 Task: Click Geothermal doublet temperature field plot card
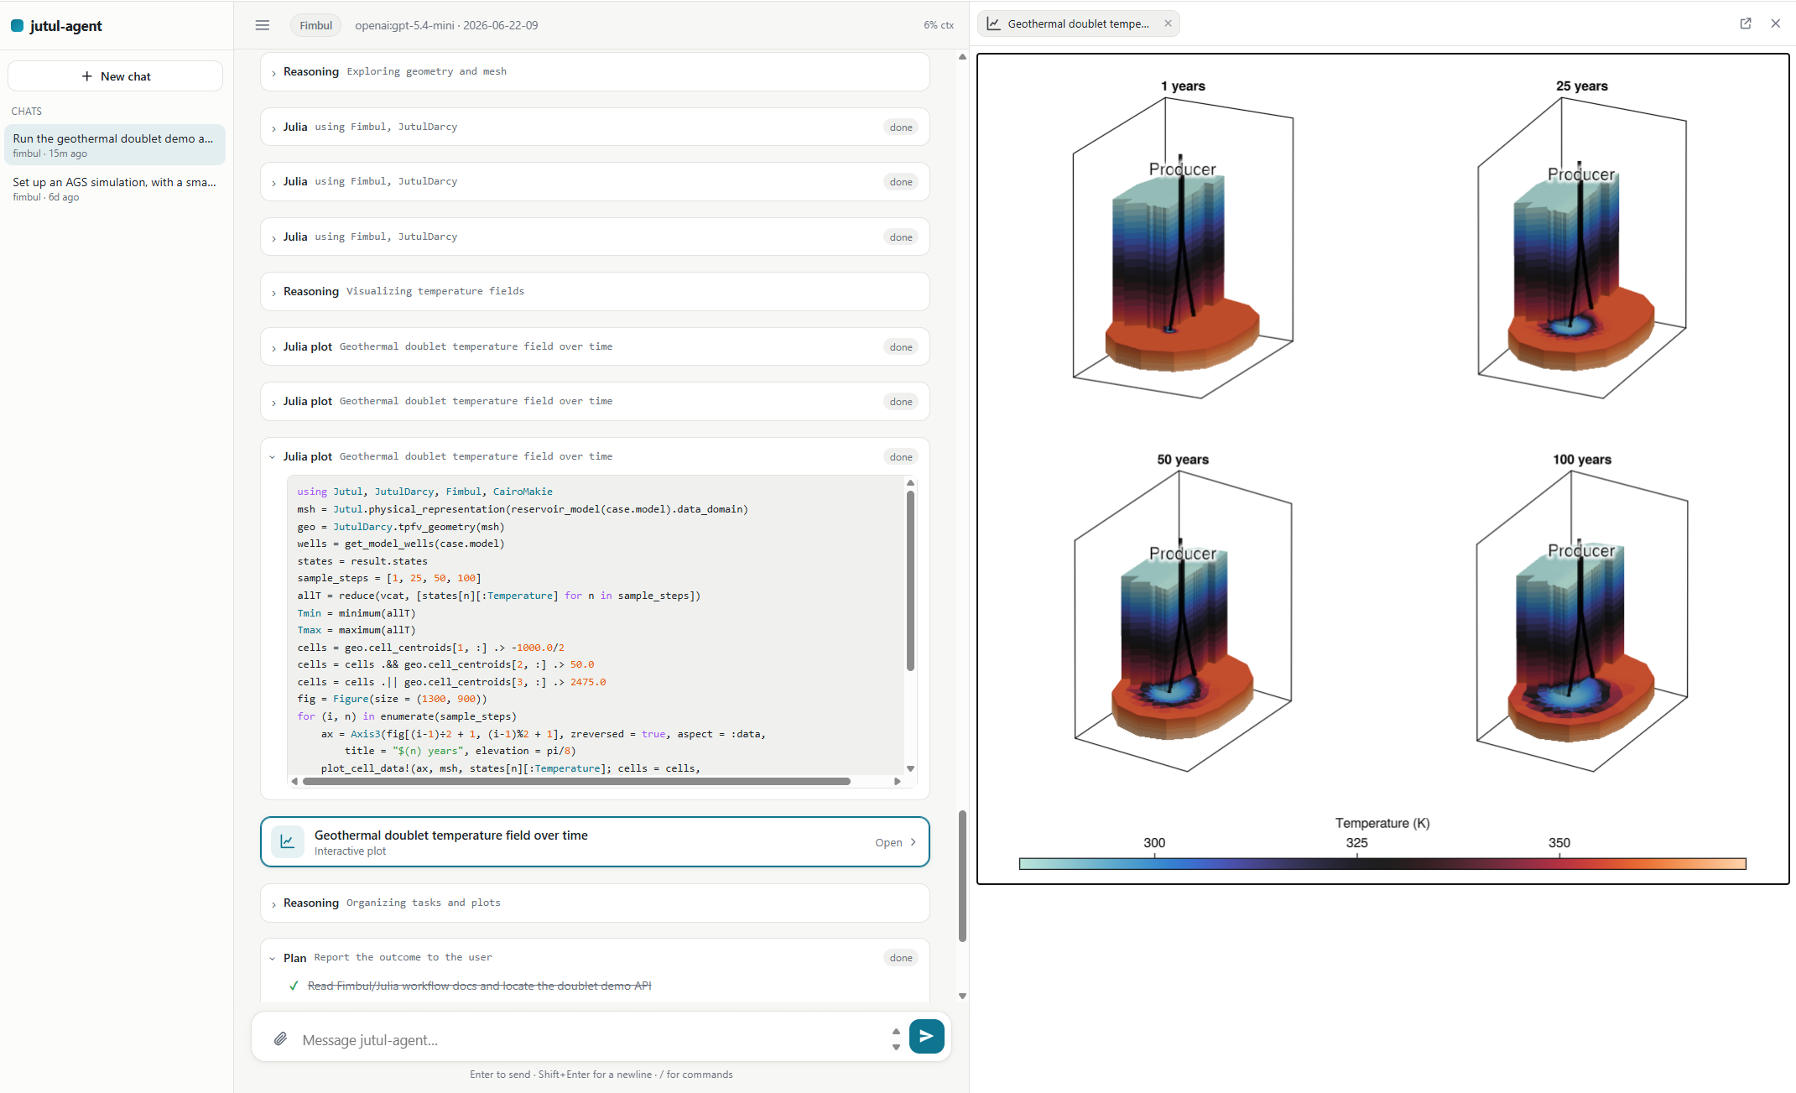tap(595, 842)
